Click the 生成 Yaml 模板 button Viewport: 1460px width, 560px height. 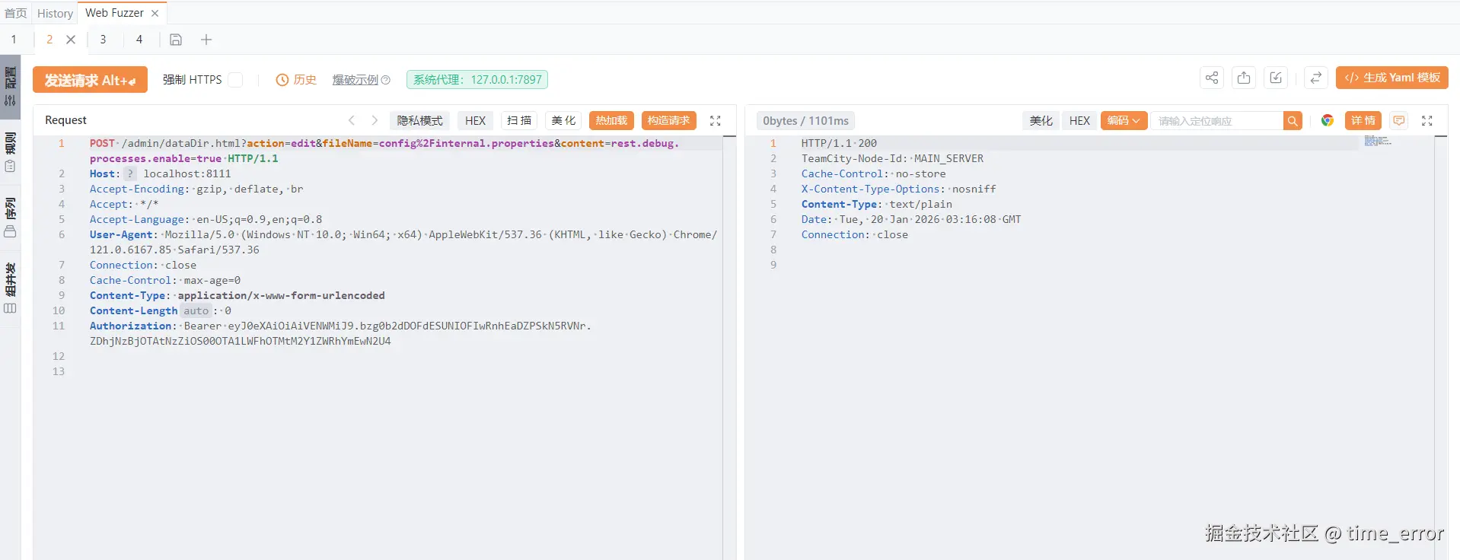(x=1392, y=78)
